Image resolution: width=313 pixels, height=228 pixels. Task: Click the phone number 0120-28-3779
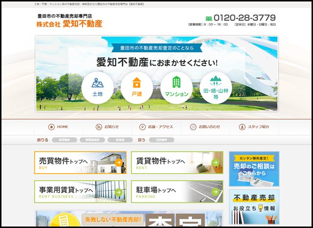tap(245, 18)
